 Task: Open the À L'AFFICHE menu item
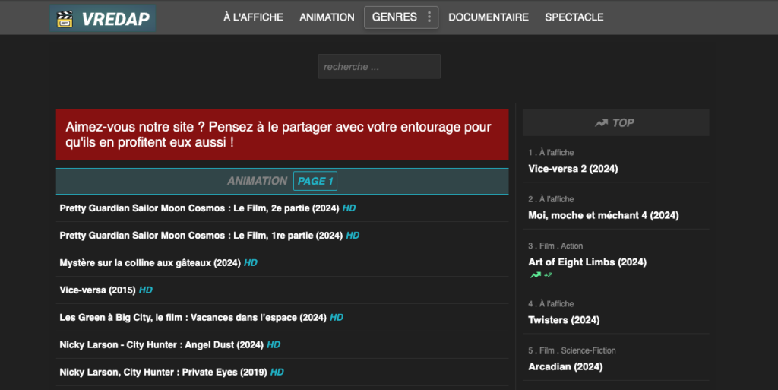pos(253,17)
